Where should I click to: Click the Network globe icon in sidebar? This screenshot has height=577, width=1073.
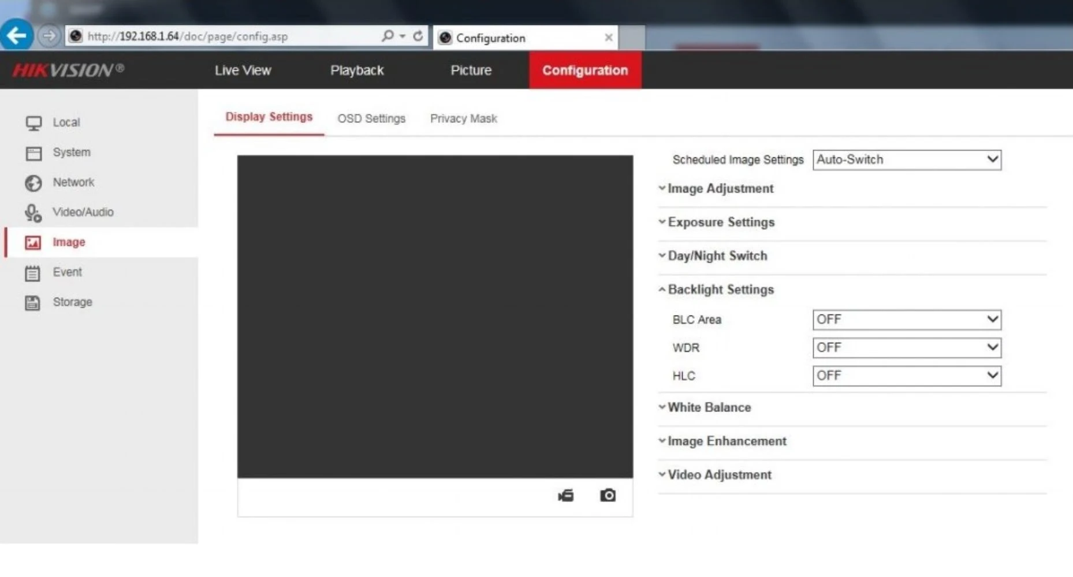click(33, 183)
